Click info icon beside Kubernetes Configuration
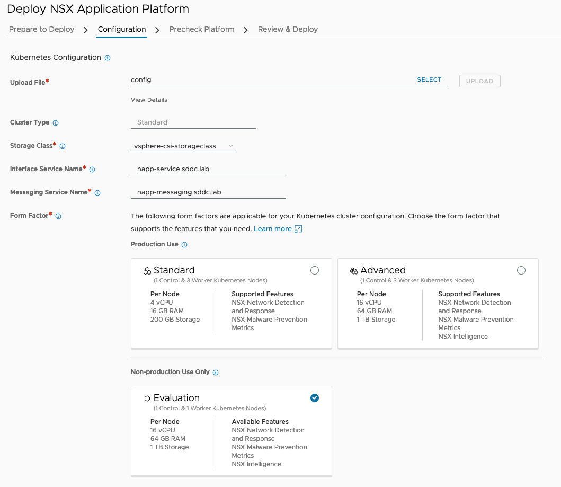Viewport: 561px width, 487px height. (108, 58)
